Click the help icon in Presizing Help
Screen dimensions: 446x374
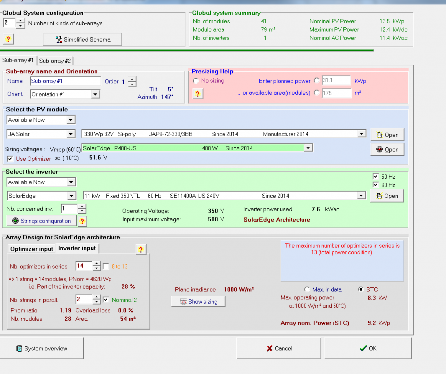pos(197,94)
